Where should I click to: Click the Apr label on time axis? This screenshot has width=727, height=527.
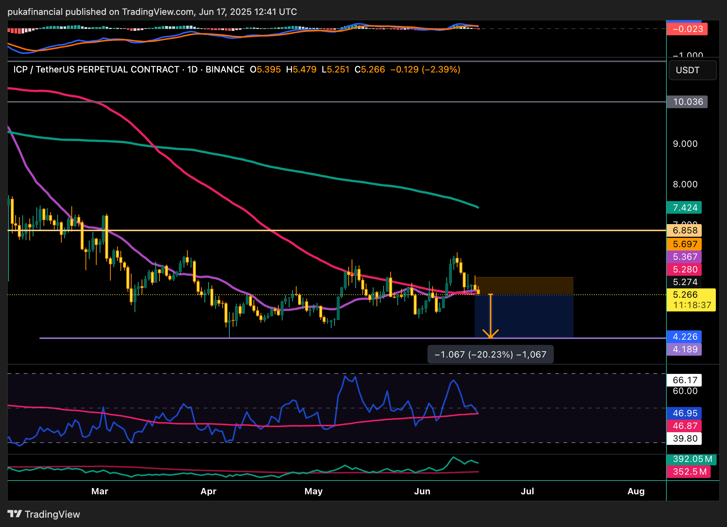click(x=208, y=491)
